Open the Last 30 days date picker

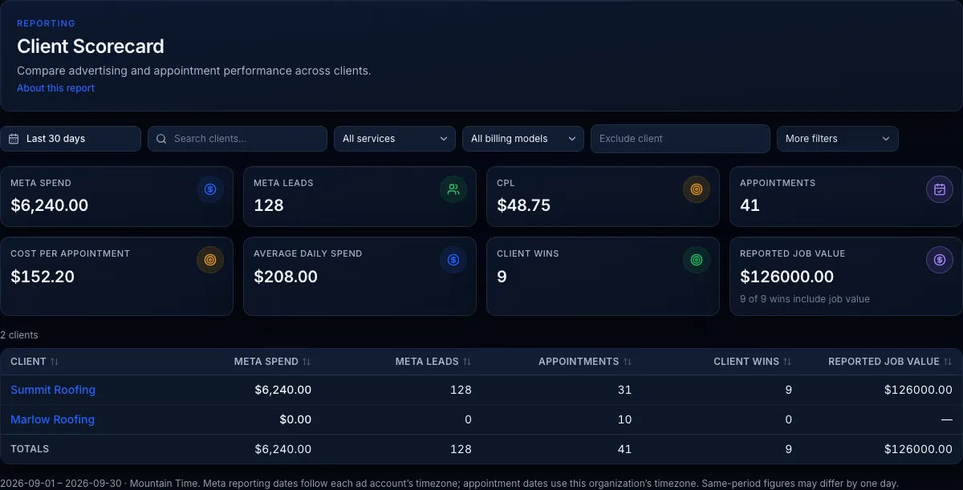point(71,139)
